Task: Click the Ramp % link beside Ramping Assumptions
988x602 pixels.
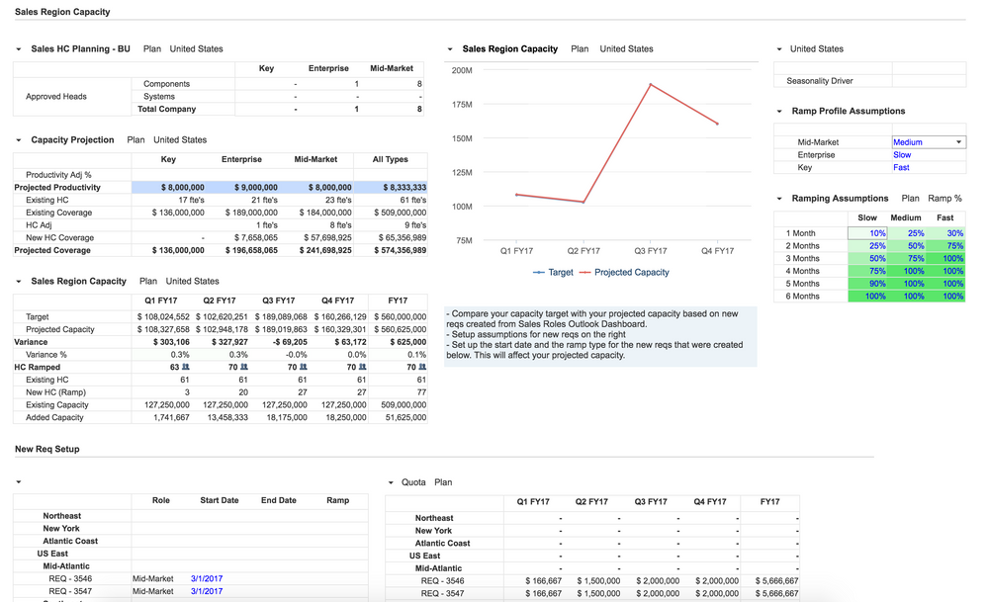Action: click(944, 198)
